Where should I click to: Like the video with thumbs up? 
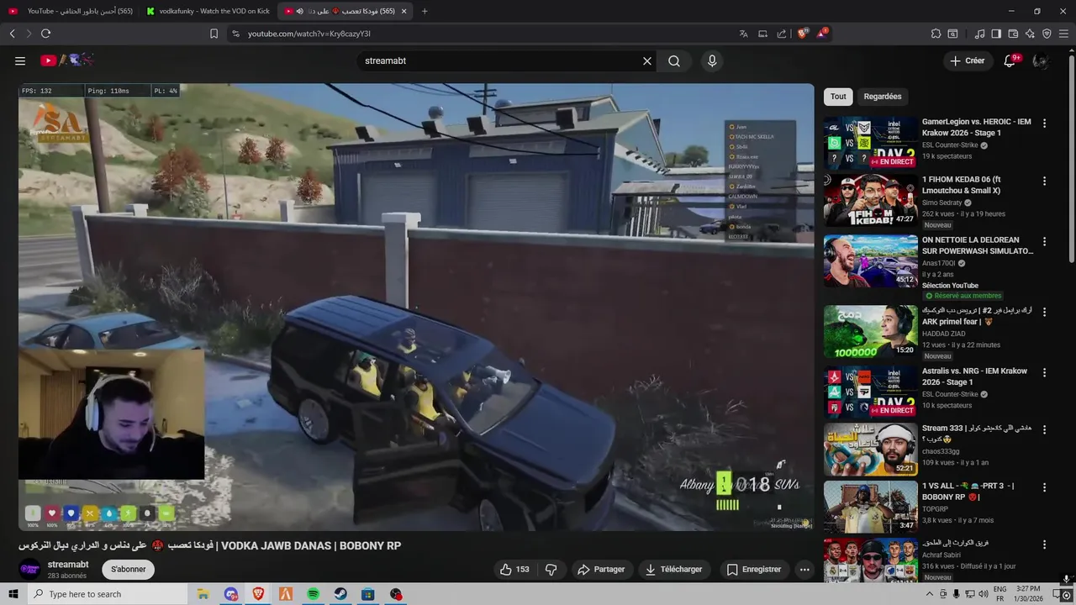coord(514,570)
